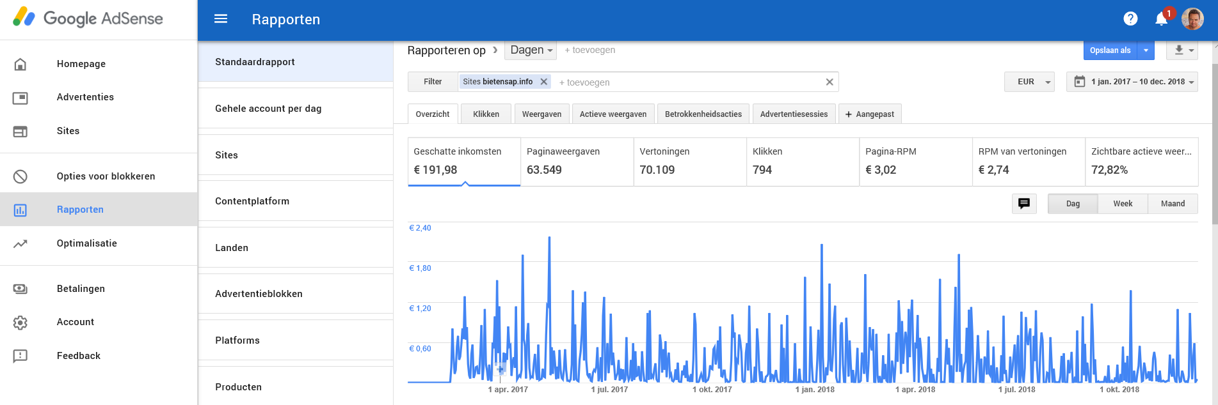Click the download report icon
This screenshot has width=1218, height=405.
[x=1178, y=50]
